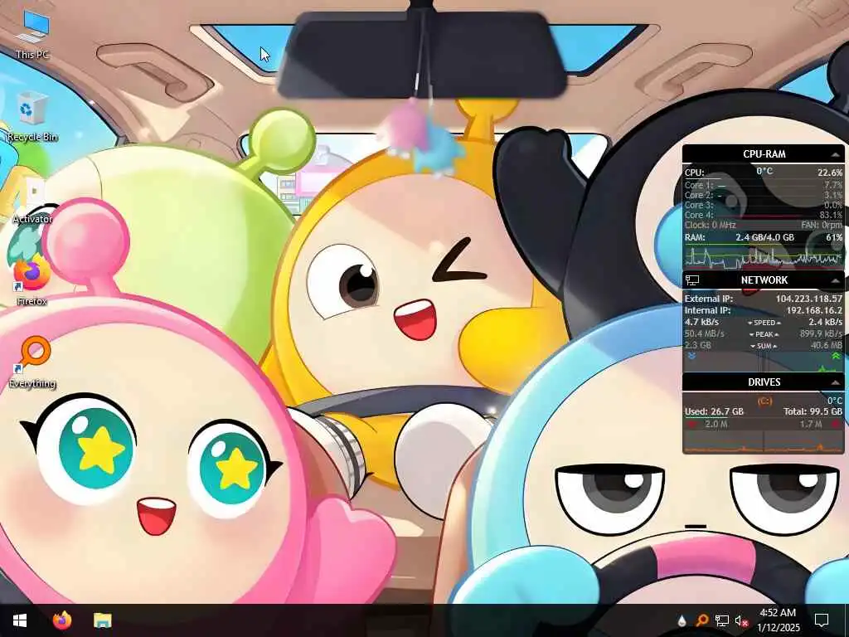The height and width of the screenshot is (637, 849).
Task: Open the muted volume tray icon
Action: click(742, 620)
